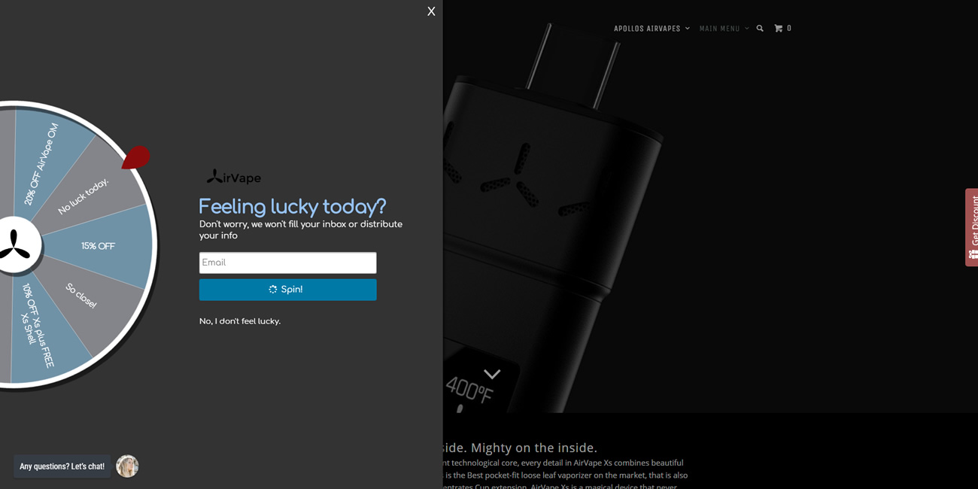The height and width of the screenshot is (489, 978).
Task: Click the AirVape propeller logo at wheel center
Action: (15, 245)
